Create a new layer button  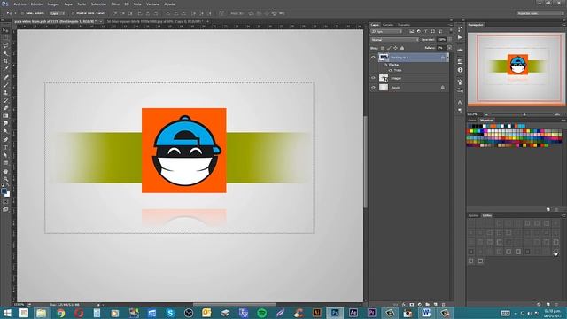435,305
